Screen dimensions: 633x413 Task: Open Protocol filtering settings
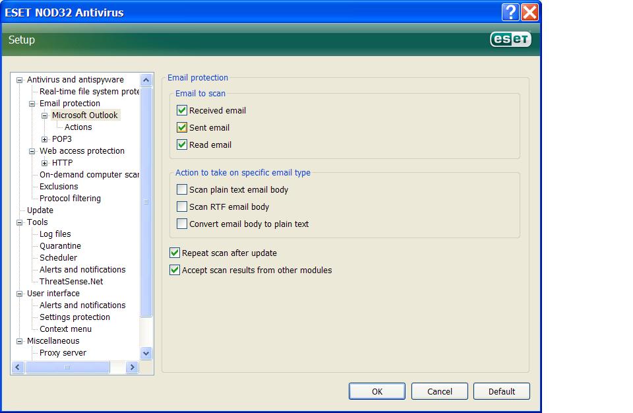point(71,199)
